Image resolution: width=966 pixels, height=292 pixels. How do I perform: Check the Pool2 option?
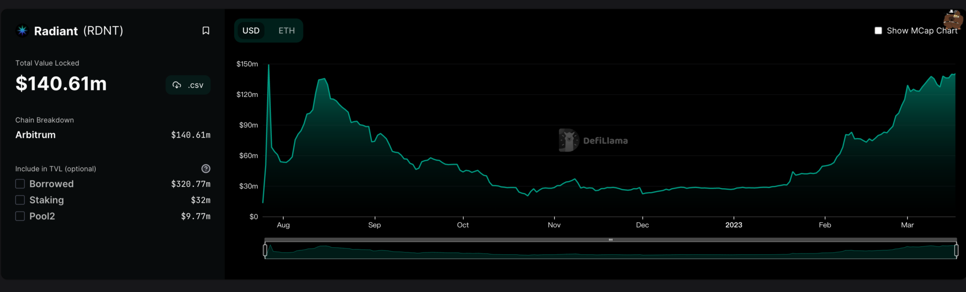(x=20, y=216)
